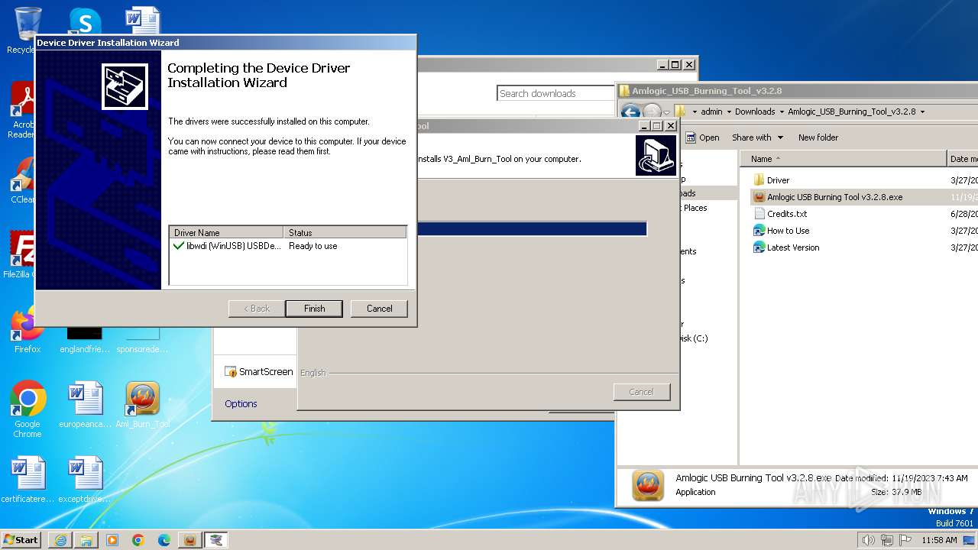The image size is (978, 550).
Task: Click the greyed Cancel button in Aml_Burn_Tool installer
Action: coord(641,392)
